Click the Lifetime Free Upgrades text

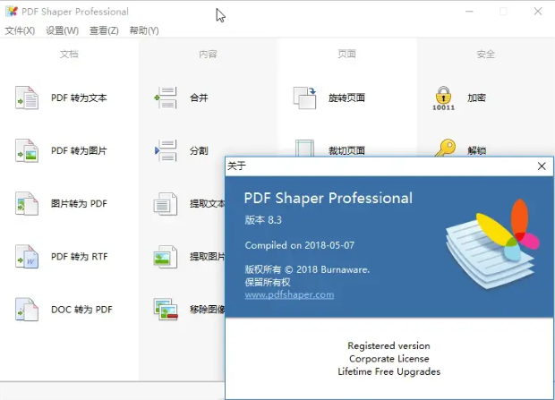(x=389, y=371)
